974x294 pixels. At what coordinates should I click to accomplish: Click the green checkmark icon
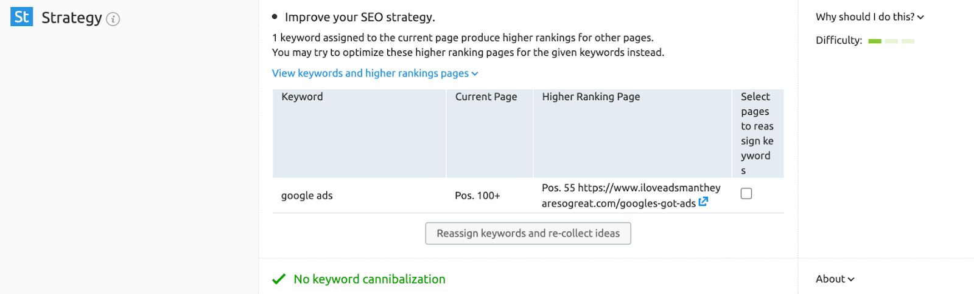[279, 279]
